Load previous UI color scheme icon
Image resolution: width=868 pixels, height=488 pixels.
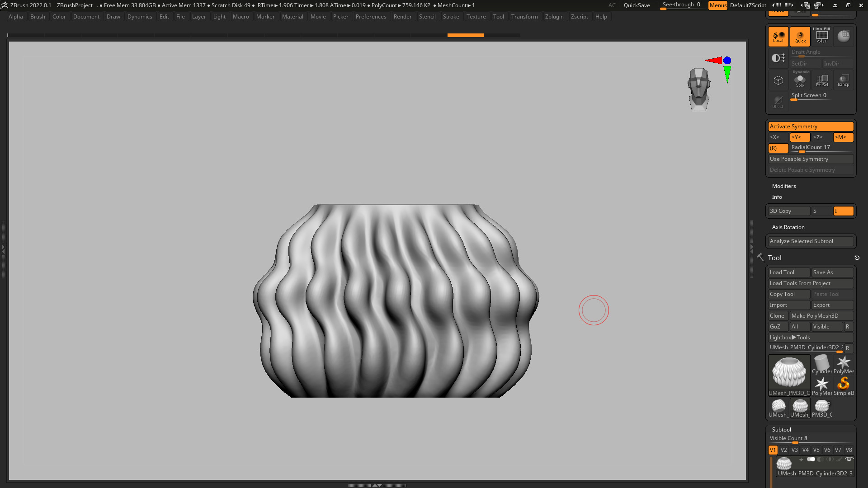[x=777, y=5]
